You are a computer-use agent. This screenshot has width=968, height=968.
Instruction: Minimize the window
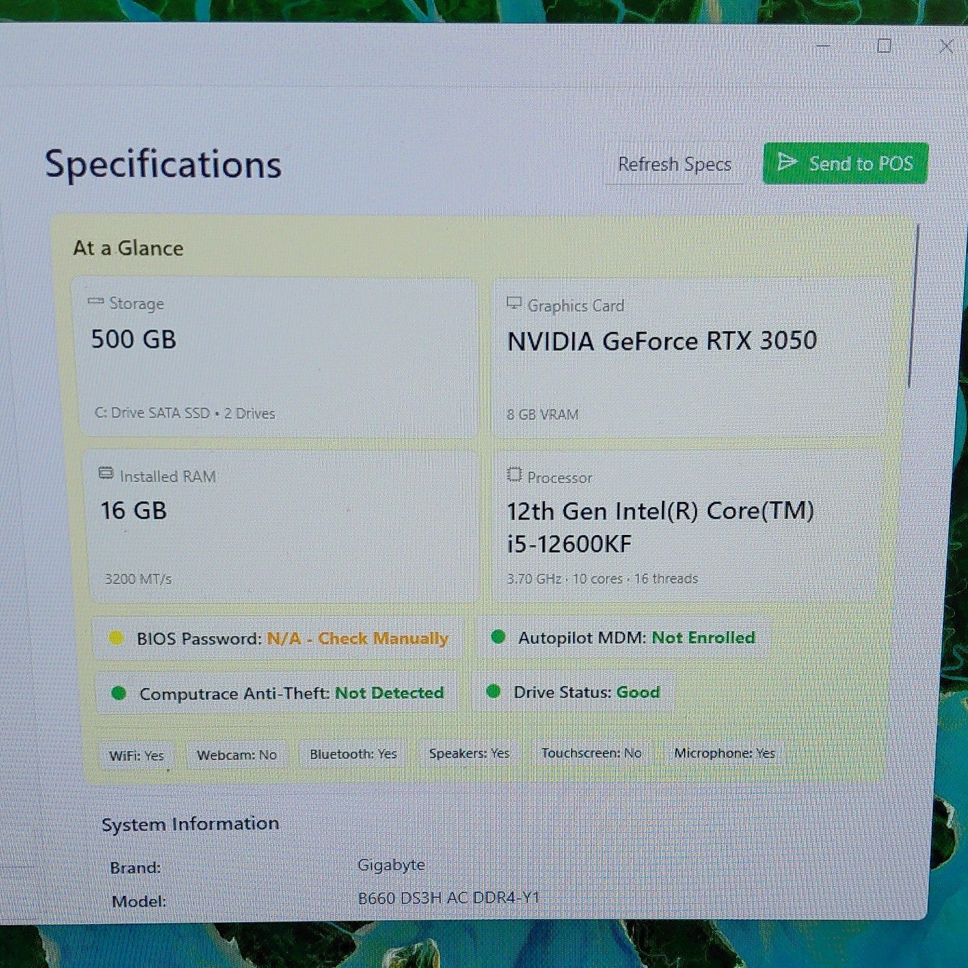click(x=823, y=46)
